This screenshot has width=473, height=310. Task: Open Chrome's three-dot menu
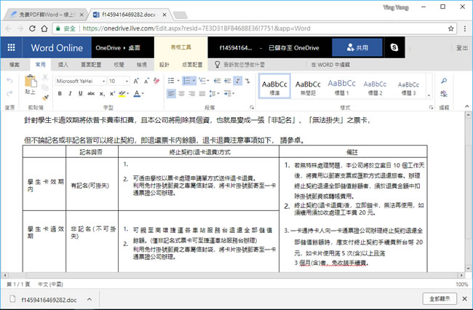tap(465, 28)
